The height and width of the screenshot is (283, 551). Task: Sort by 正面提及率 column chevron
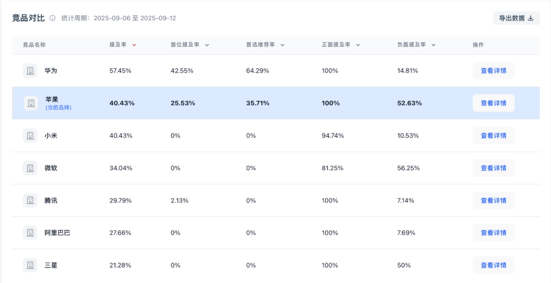[x=358, y=45]
